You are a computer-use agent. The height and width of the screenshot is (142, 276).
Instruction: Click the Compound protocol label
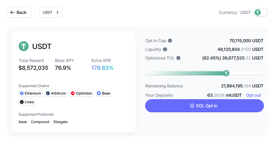(40, 122)
